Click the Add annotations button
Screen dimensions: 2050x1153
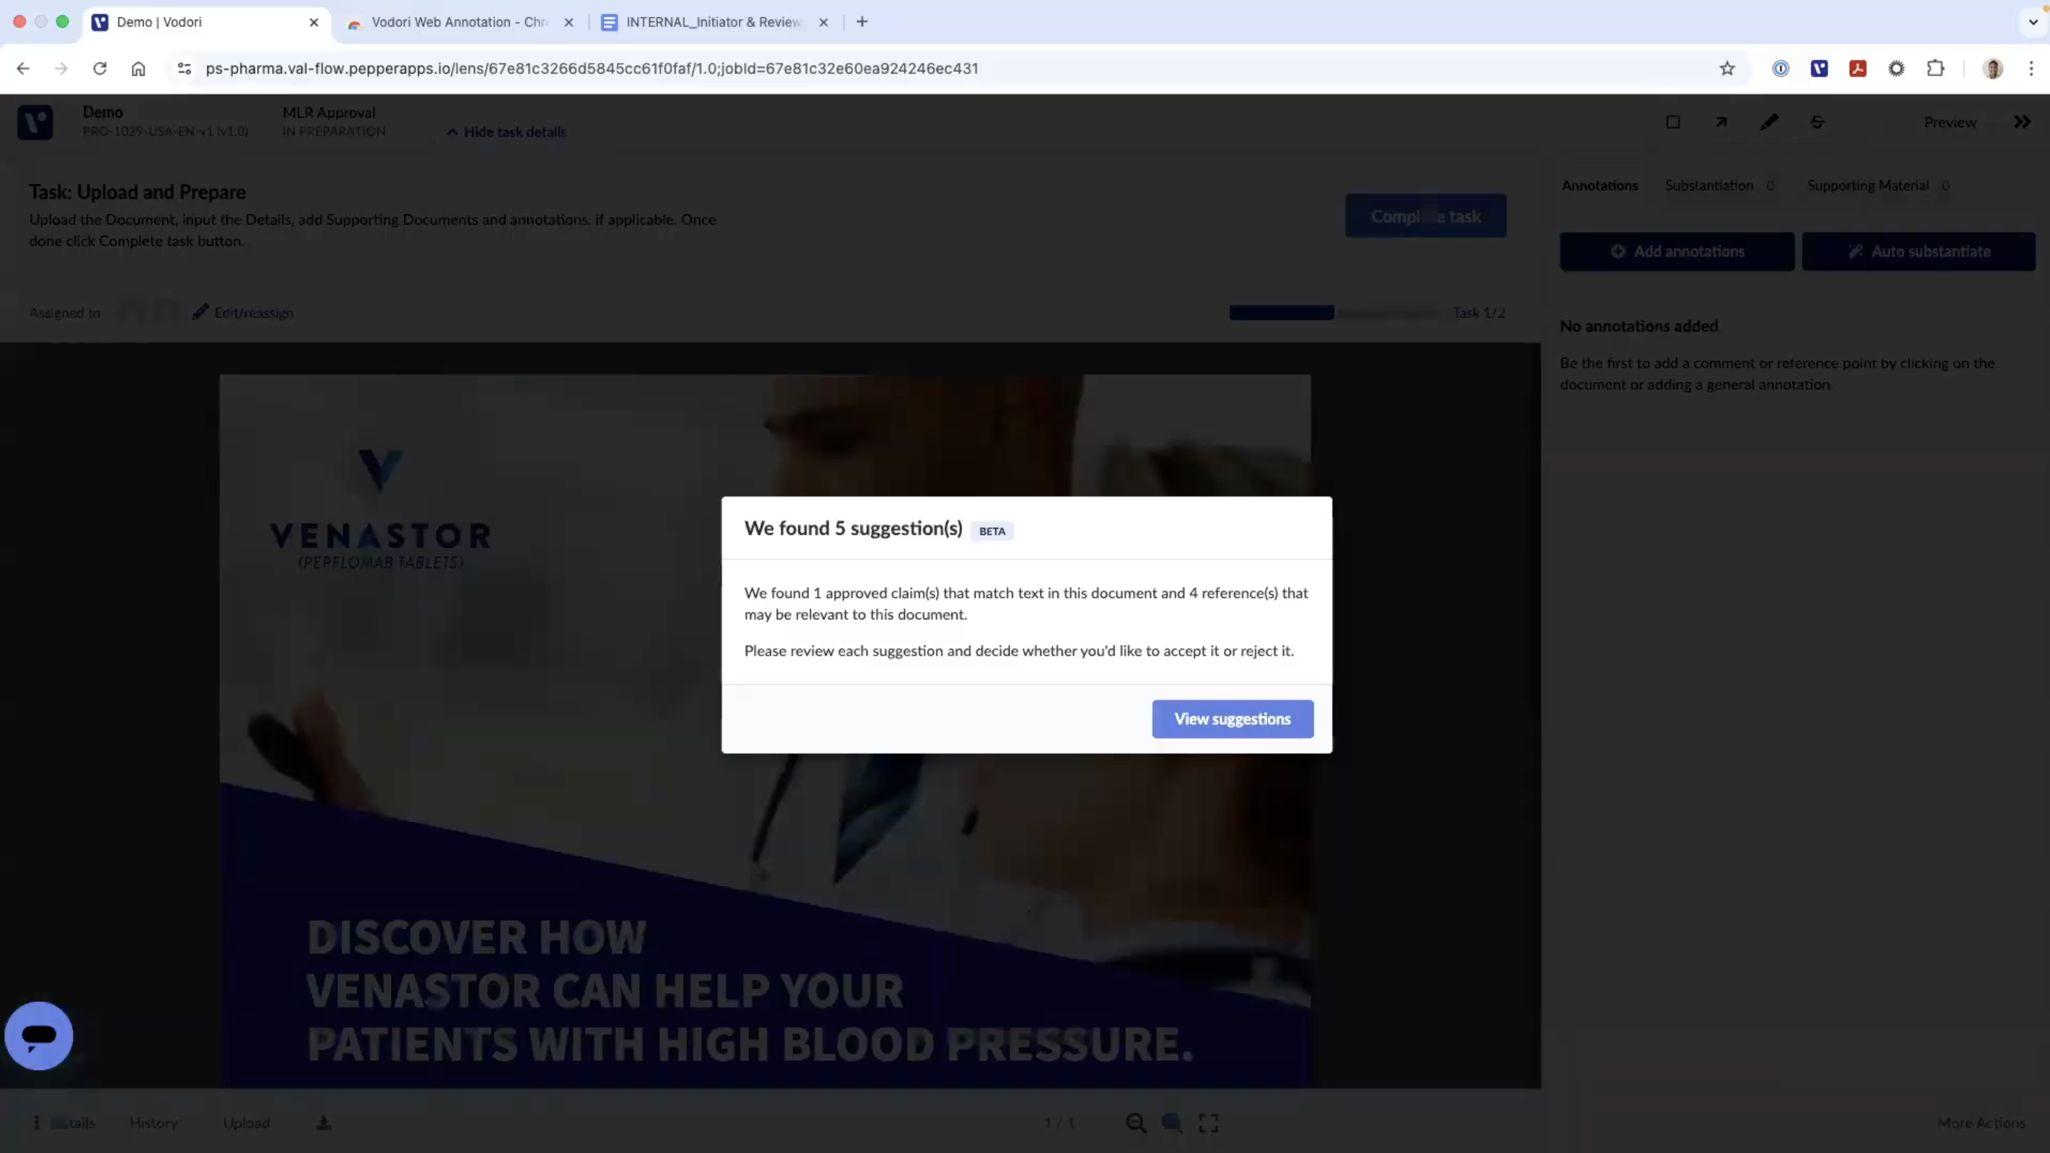(x=1677, y=251)
